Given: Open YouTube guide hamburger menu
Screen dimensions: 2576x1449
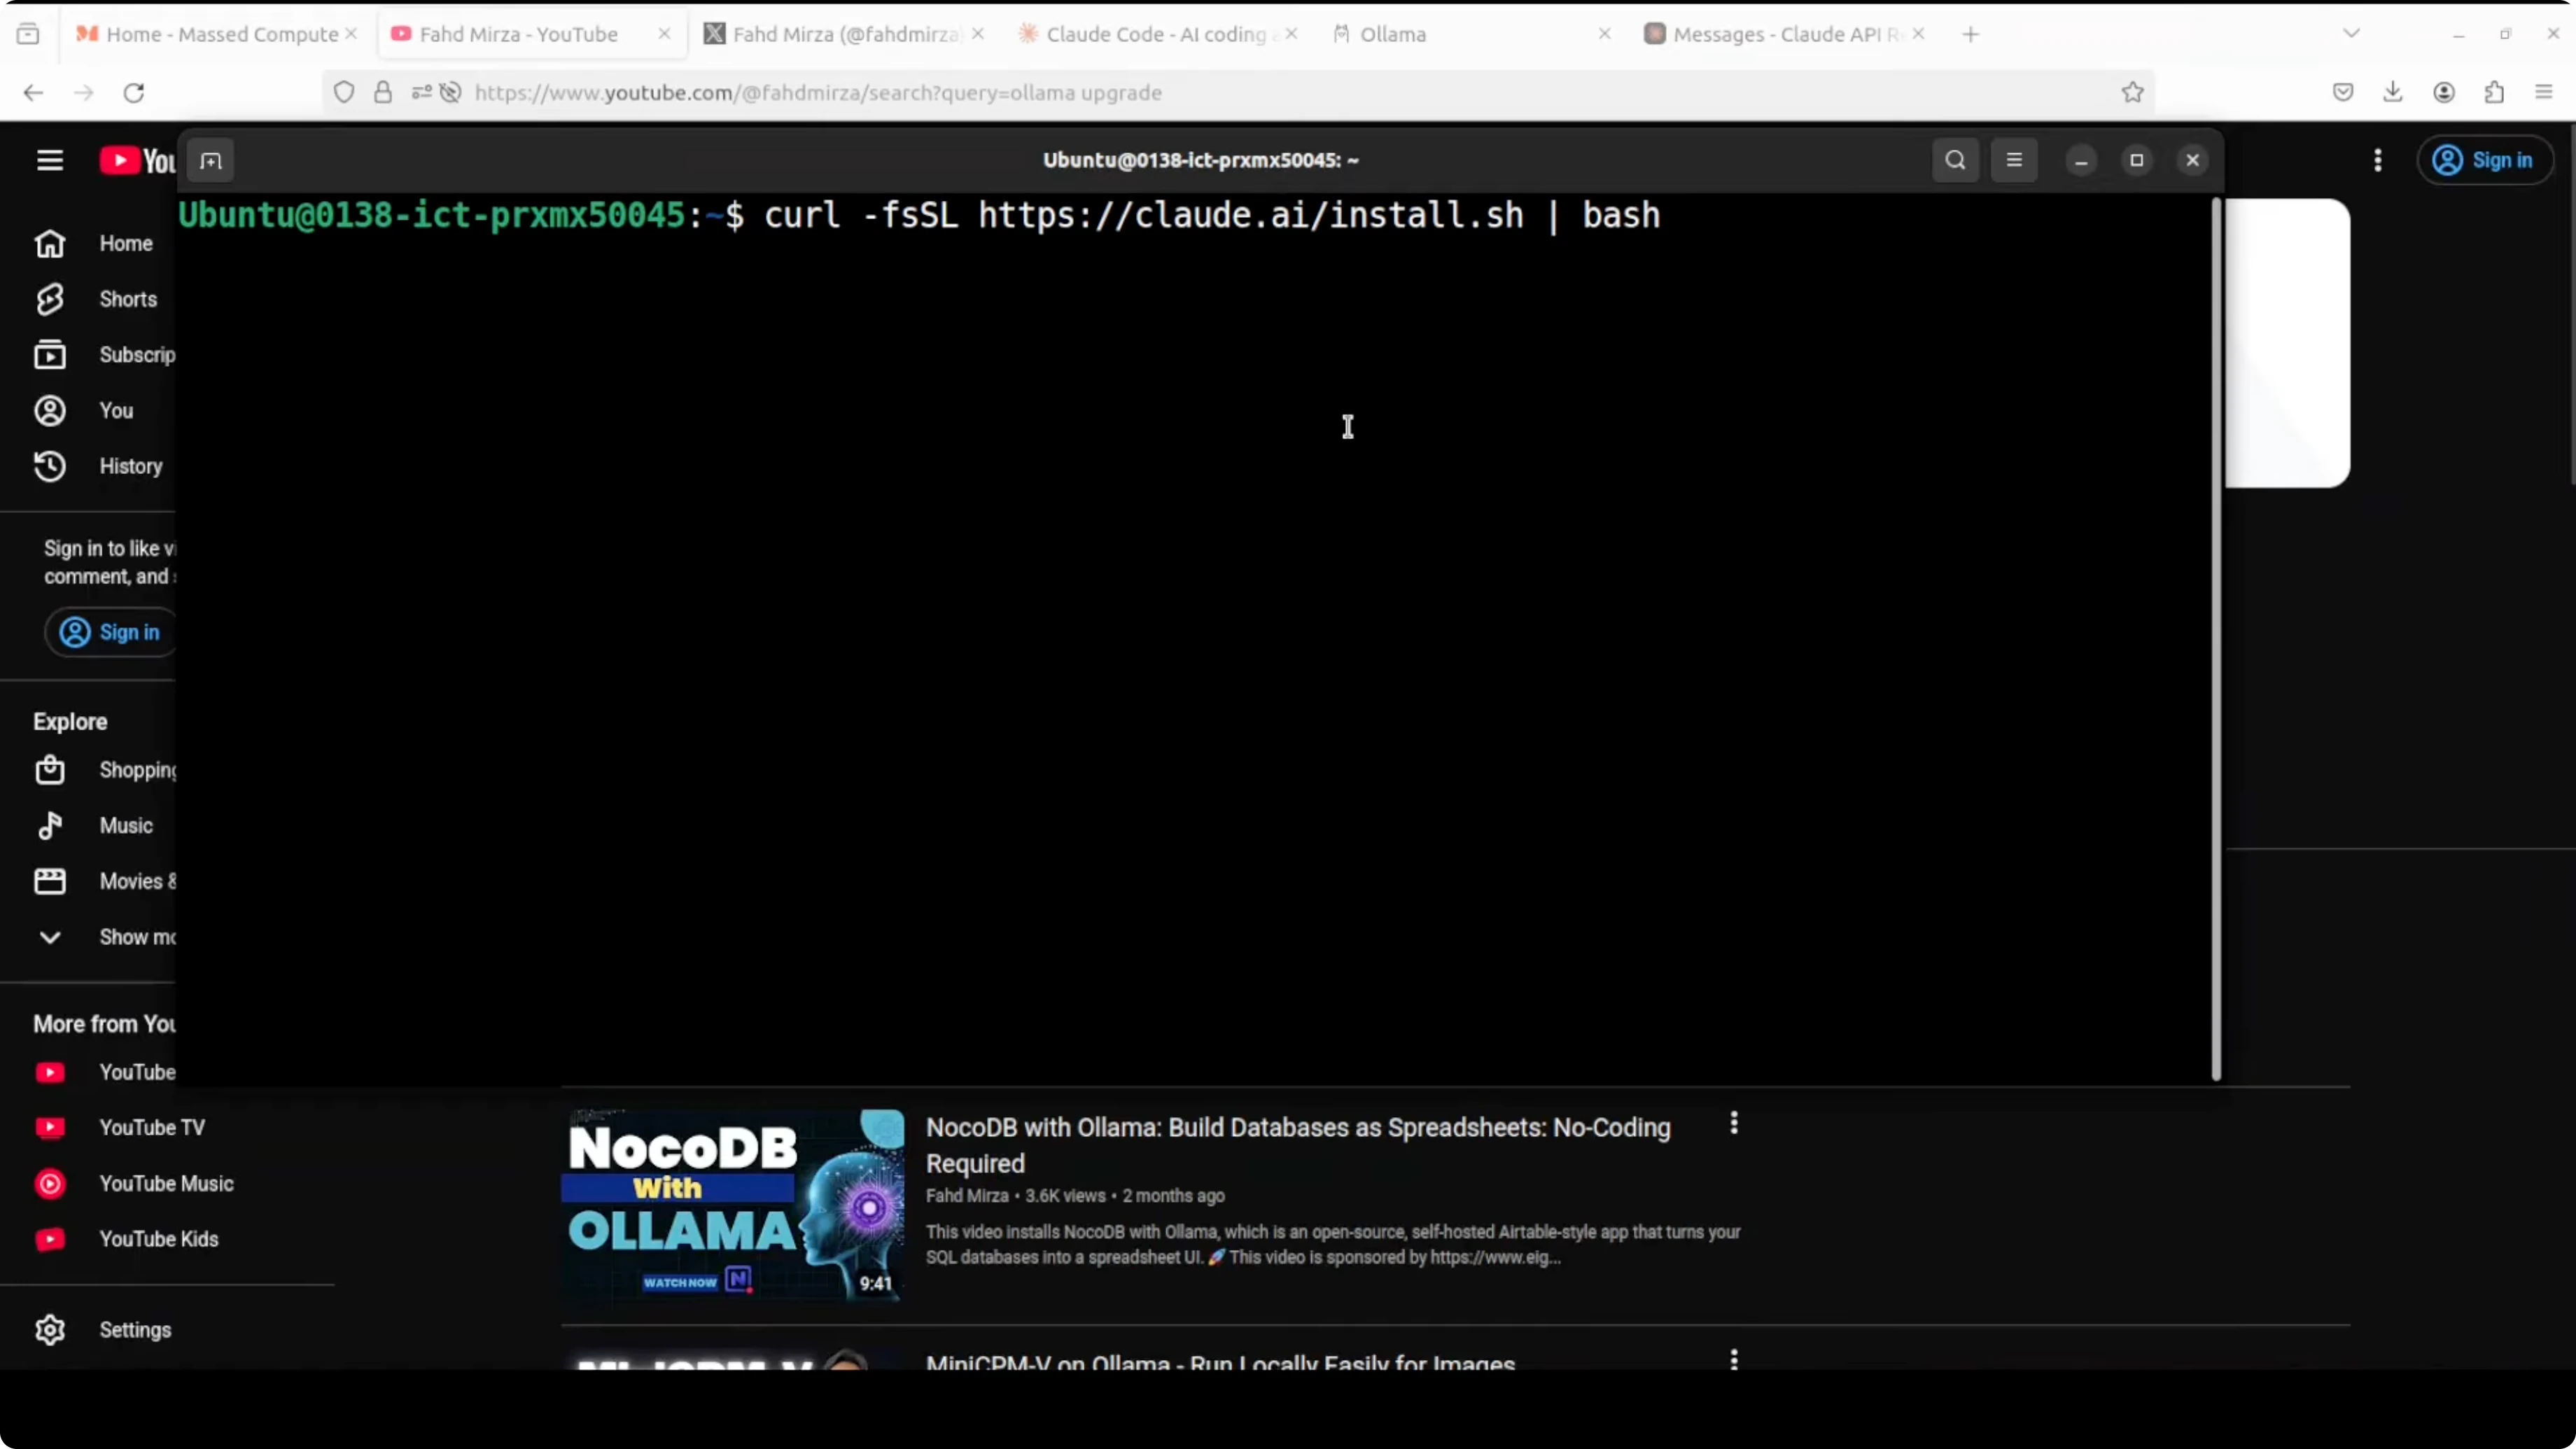Looking at the screenshot, I should pyautogui.click(x=50, y=160).
